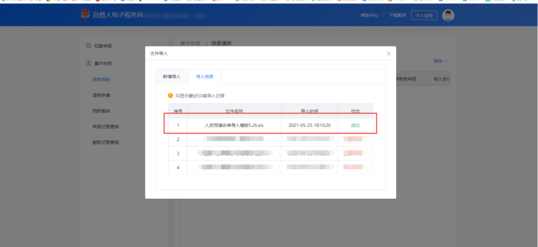Screen dimensions: 538x247
Task: Open the user avatar profile menu
Action: click(x=448, y=15)
